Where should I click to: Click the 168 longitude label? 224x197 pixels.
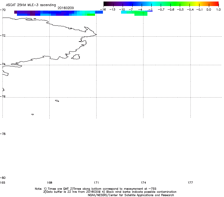(49, 182)
